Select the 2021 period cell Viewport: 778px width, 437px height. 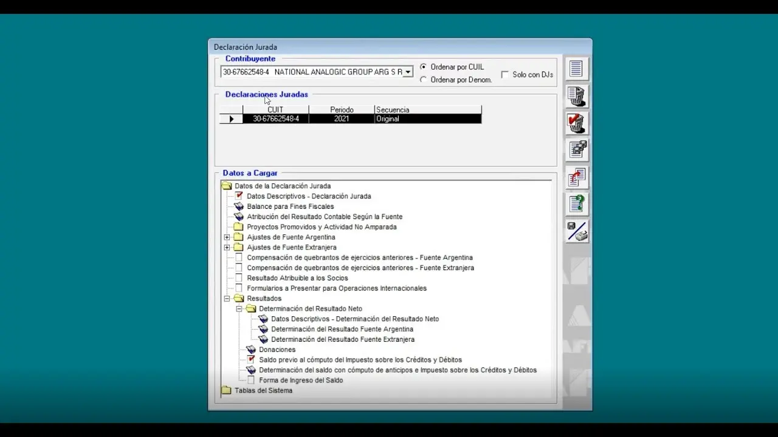click(342, 119)
